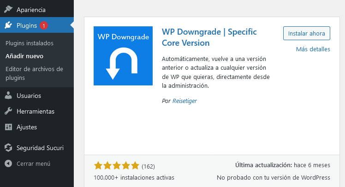The image size is (345, 187).
Task: Click the red plugin update badge
Action: pyautogui.click(x=44, y=25)
